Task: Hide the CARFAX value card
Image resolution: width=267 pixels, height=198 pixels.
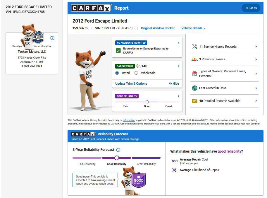Action: point(174,83)
